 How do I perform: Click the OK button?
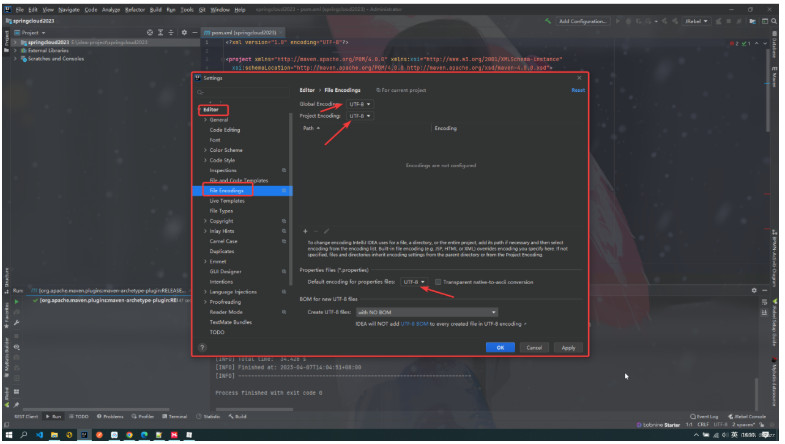click(x=500, y=347)
